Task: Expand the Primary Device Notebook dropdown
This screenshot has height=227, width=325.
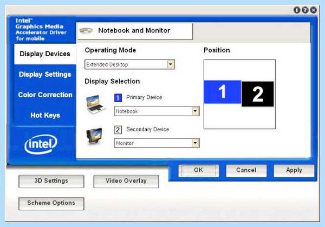Action: [x=157, y=111]
